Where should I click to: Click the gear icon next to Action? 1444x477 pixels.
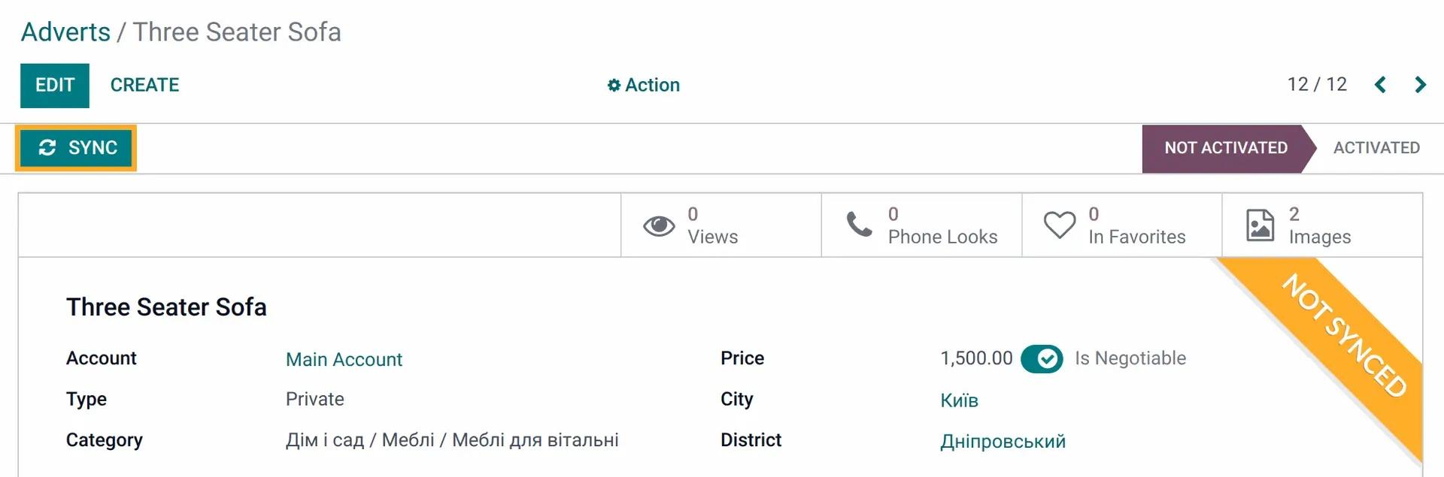pyautogui.click(x=614, y=85)
